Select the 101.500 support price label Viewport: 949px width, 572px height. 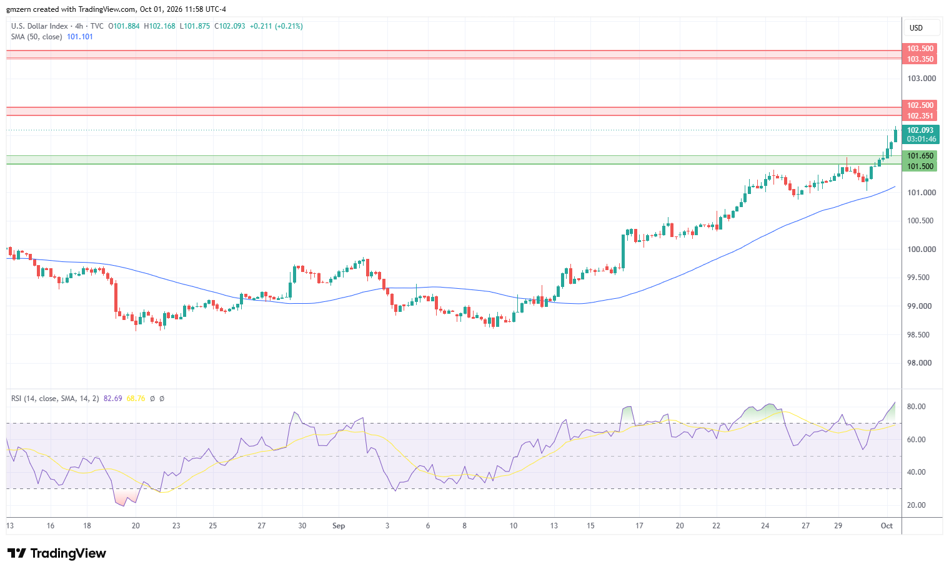point(920,167)
